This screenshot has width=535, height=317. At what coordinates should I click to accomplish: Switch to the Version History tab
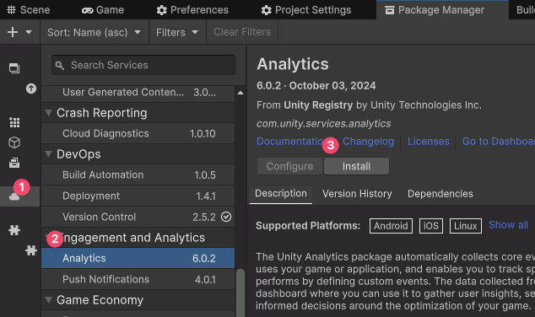click(357, 194)
